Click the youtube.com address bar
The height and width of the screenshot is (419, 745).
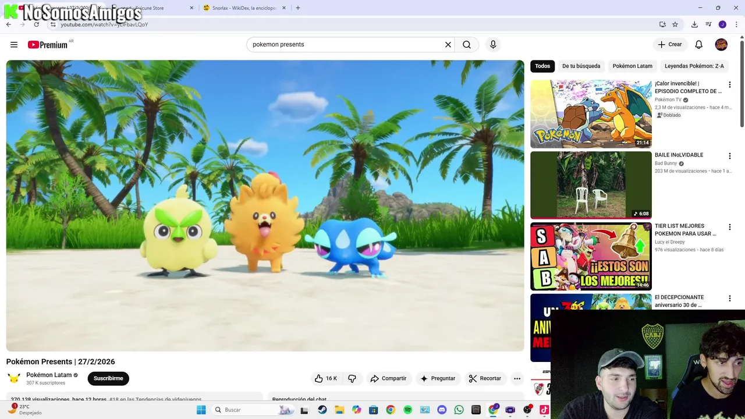click(349, 24)
